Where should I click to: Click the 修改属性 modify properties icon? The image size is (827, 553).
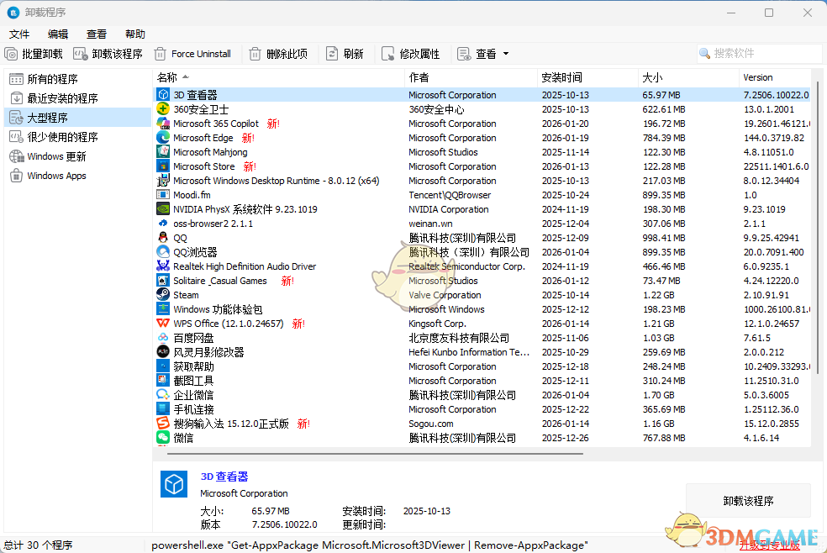click(387, 53)
